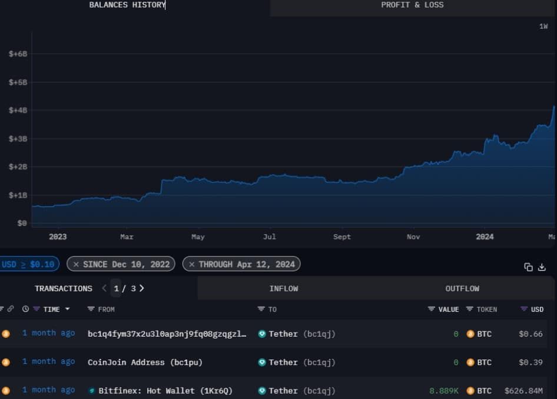
Task: Open the To column filter
Action: 261,309
